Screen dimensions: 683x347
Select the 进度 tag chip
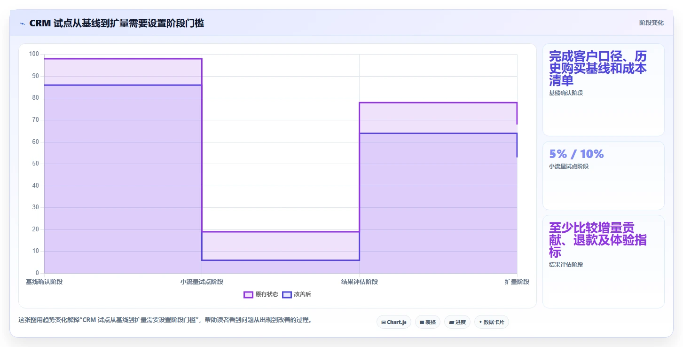[x=457, y=322]
